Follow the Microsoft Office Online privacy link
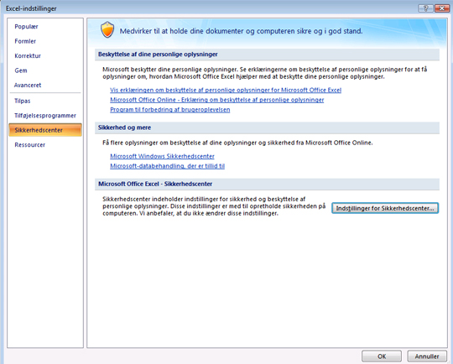Image resolution: width=453 pixels, height=364 pixels. click(217, 100)
